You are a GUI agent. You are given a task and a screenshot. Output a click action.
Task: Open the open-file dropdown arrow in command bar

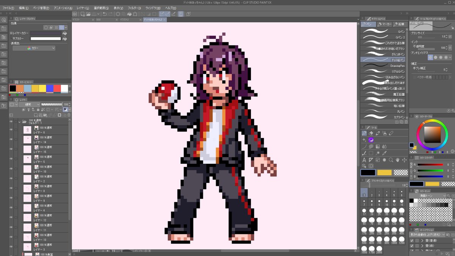98,14
